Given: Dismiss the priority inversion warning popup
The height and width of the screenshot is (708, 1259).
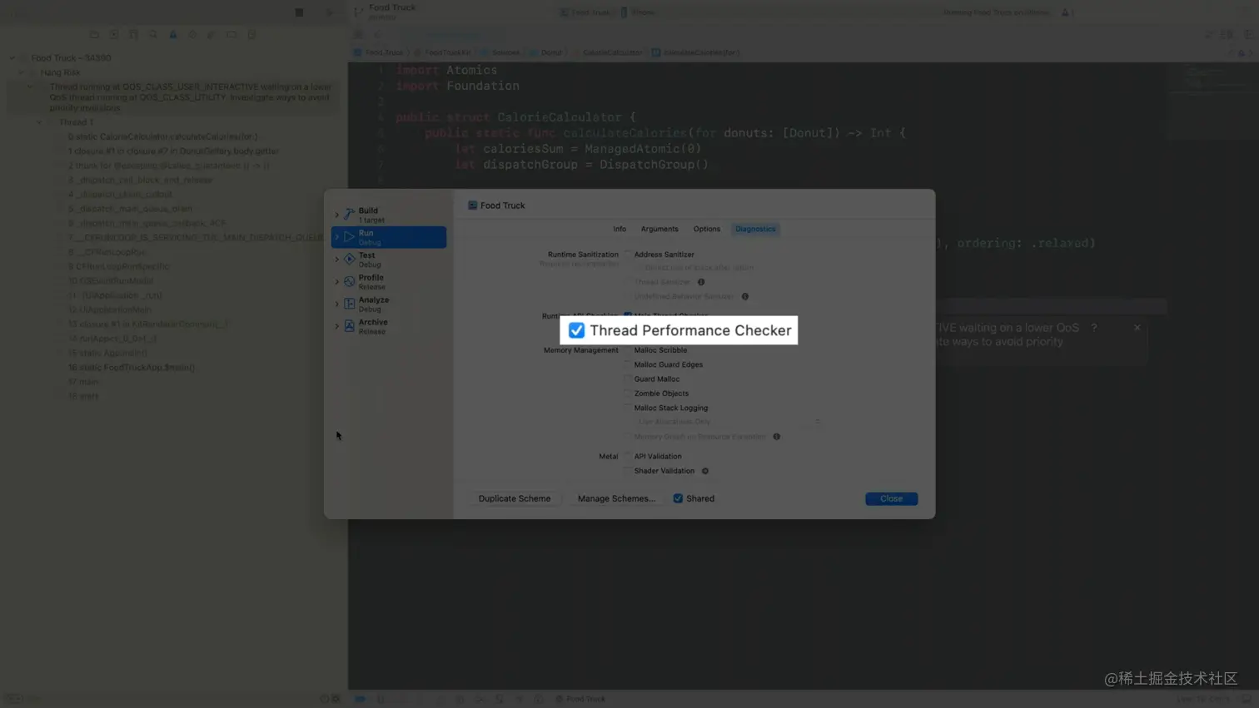Looking at the screenshot, I should point(1137,328).
